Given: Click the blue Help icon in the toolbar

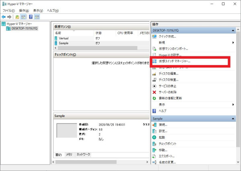Looking at the screenshot, I should pyautogui.click(x=30, y=17).
